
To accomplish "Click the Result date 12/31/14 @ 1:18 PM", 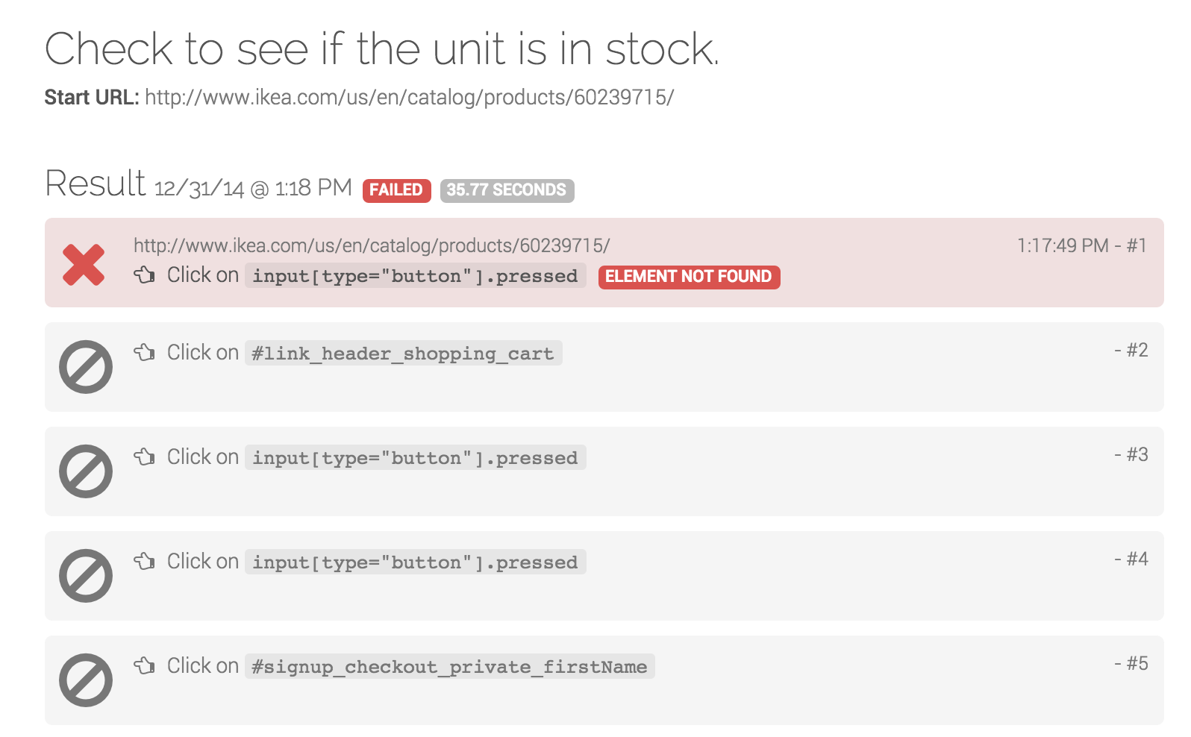I will click(253, 188).
